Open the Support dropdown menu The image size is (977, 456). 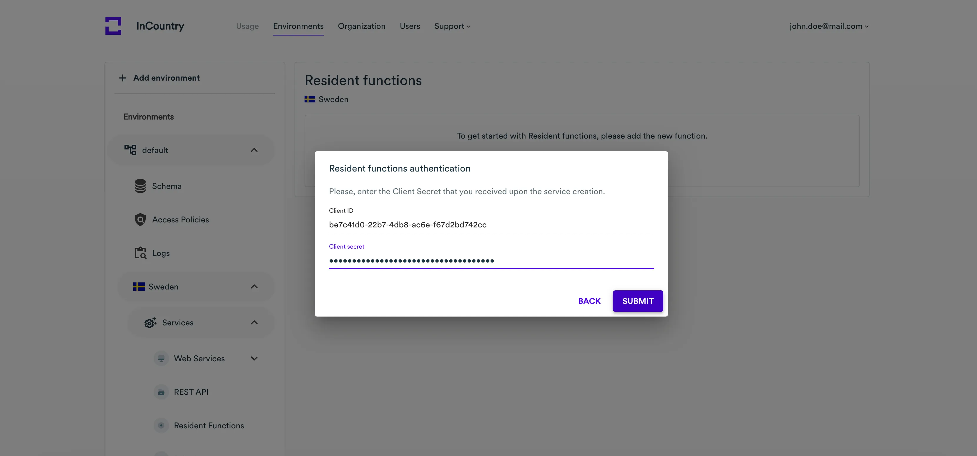click(x=452, y=26)
